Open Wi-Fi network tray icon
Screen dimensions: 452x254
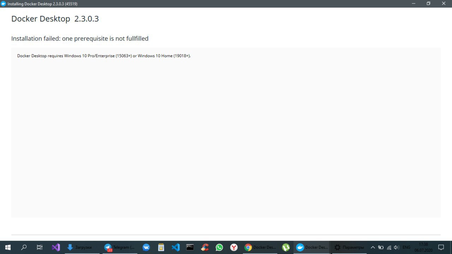pyautogui.click(x=389, y=247)
